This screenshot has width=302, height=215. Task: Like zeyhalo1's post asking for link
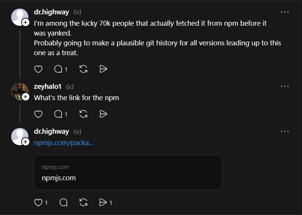tap(38, 114)
